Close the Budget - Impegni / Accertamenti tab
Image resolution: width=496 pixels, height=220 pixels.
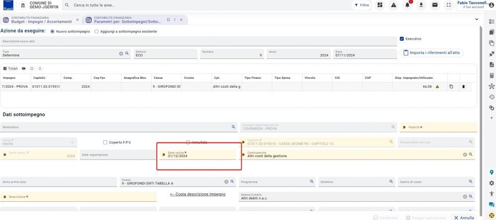pos(77,20)
